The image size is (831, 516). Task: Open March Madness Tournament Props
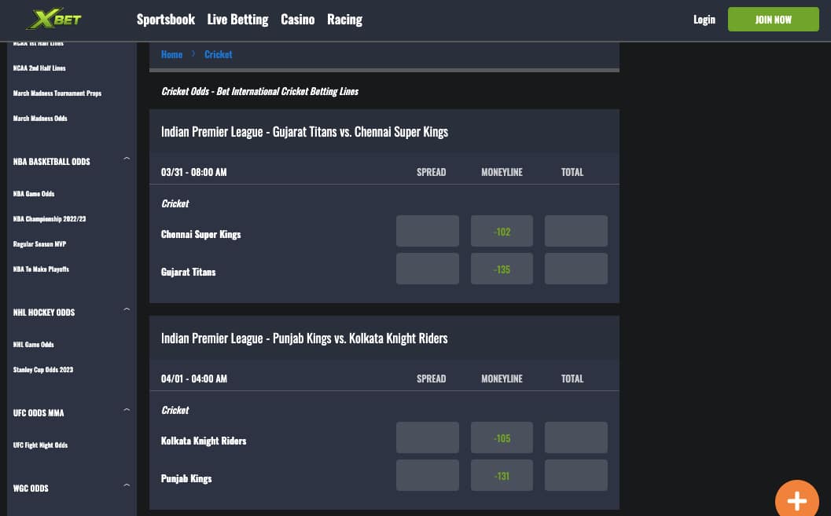click(x=57, y=93)
